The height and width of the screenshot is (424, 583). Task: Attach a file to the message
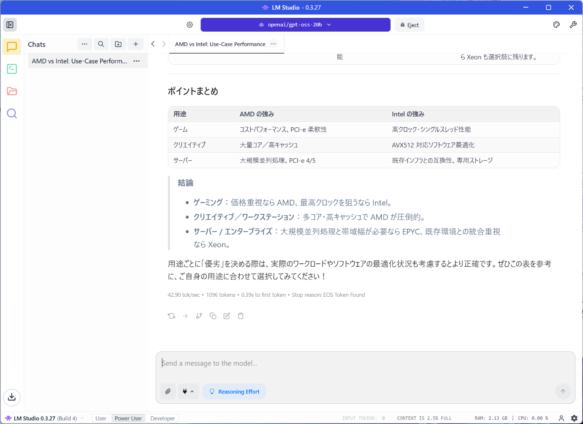point(168,391)
